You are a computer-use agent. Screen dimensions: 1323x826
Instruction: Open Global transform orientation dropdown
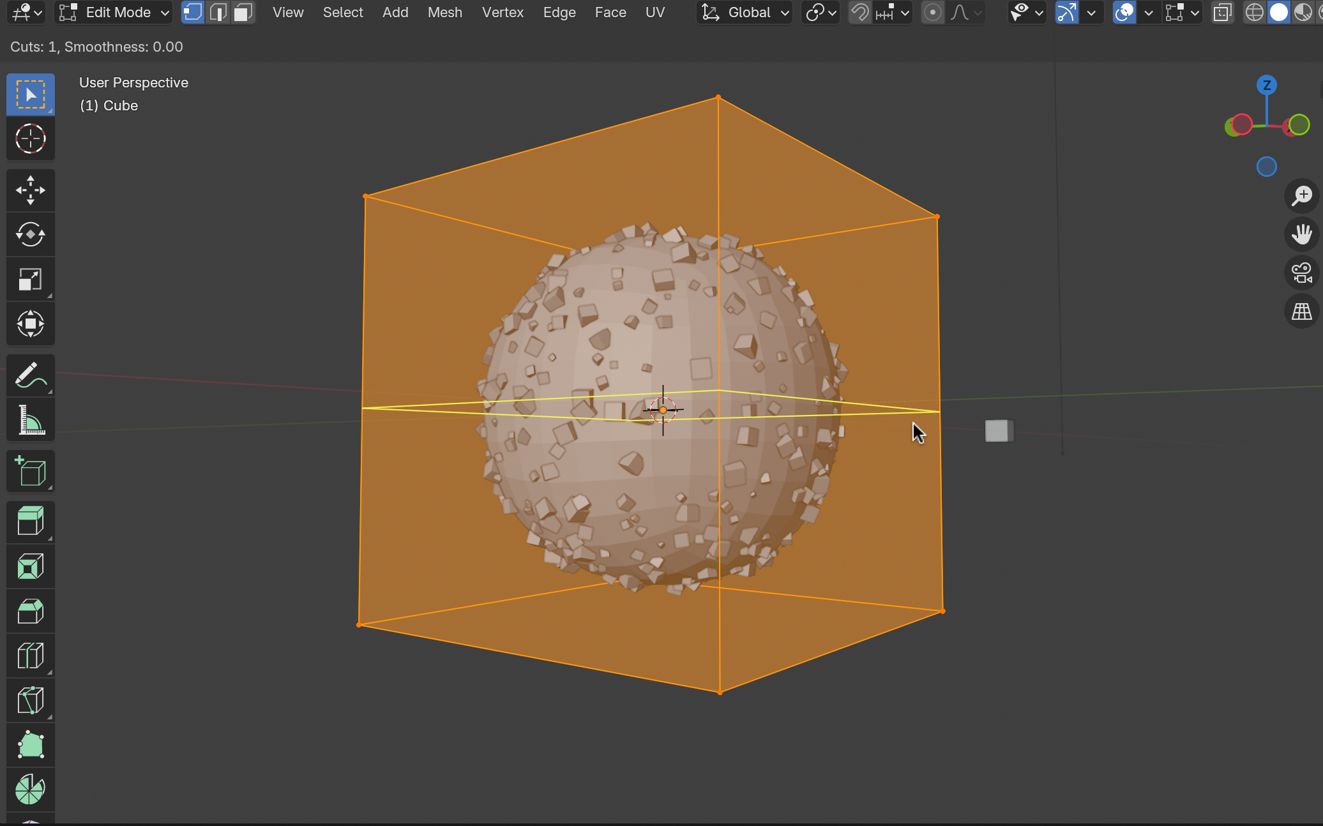click(745, 12)
